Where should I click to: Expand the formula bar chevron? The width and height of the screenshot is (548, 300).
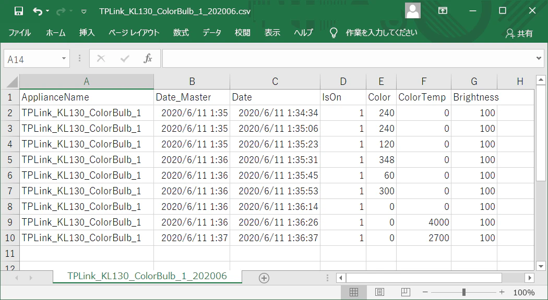tap(539, 58)
